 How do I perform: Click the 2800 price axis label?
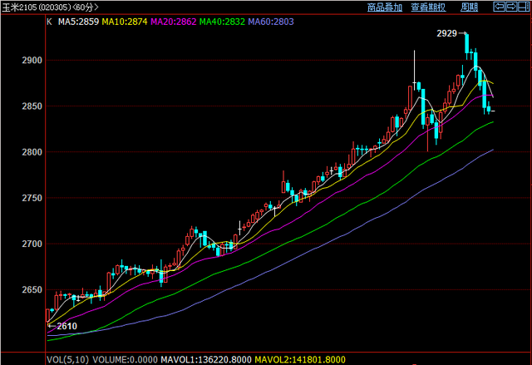[x=32, y=152]
